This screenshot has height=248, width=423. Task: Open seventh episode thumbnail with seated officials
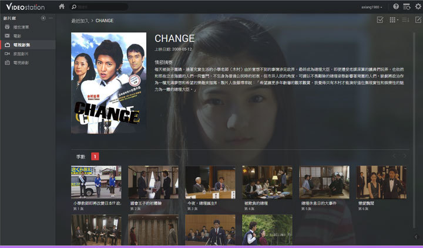tap(96, 230)
